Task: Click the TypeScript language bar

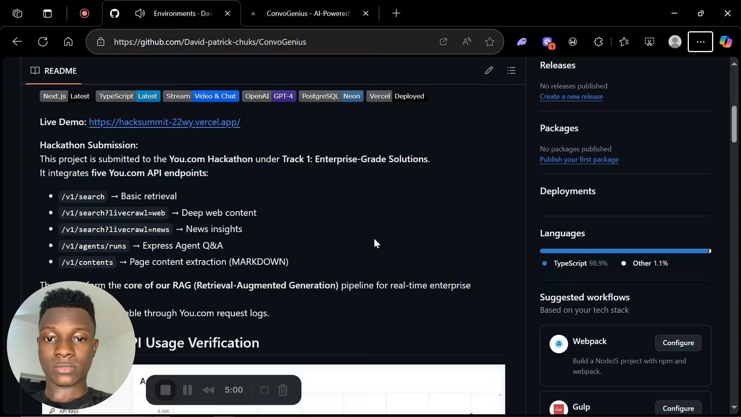Action: point(624,251)
